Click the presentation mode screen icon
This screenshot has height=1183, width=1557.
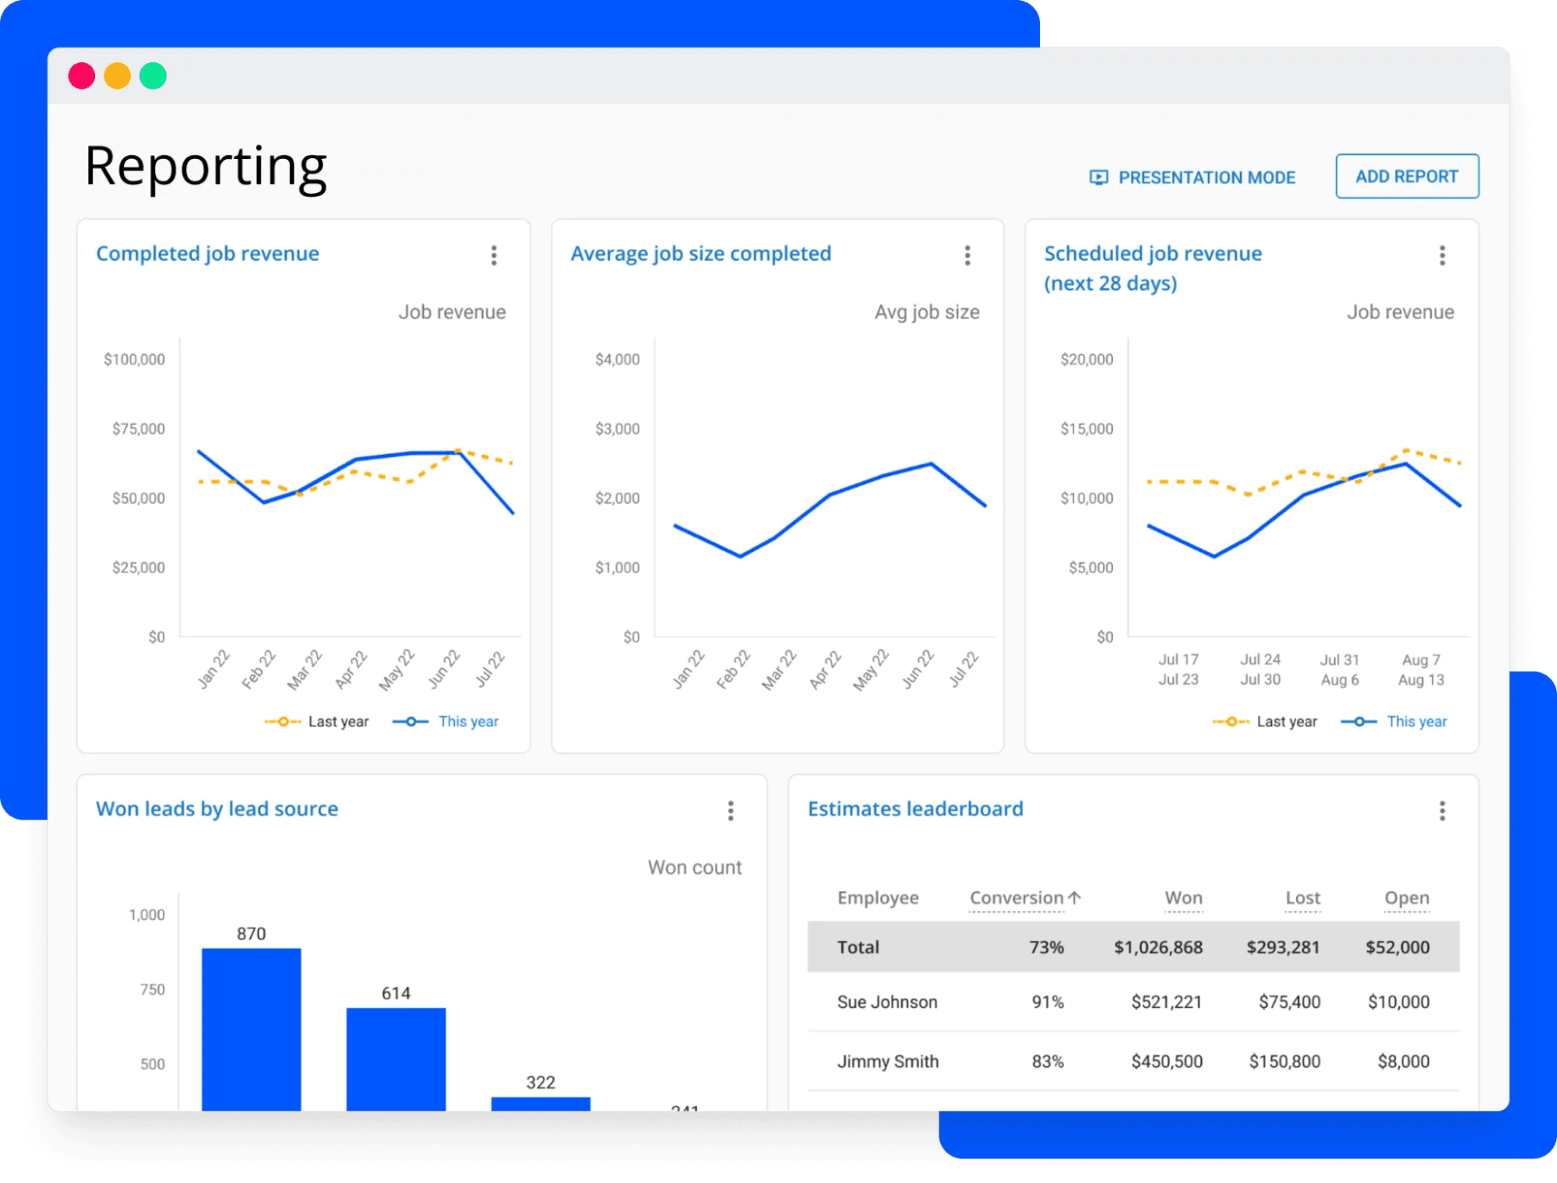pyautogui.click(x=1098, y=178)
